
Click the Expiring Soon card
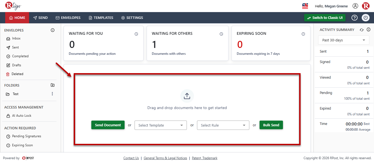[x=271, y=43]
